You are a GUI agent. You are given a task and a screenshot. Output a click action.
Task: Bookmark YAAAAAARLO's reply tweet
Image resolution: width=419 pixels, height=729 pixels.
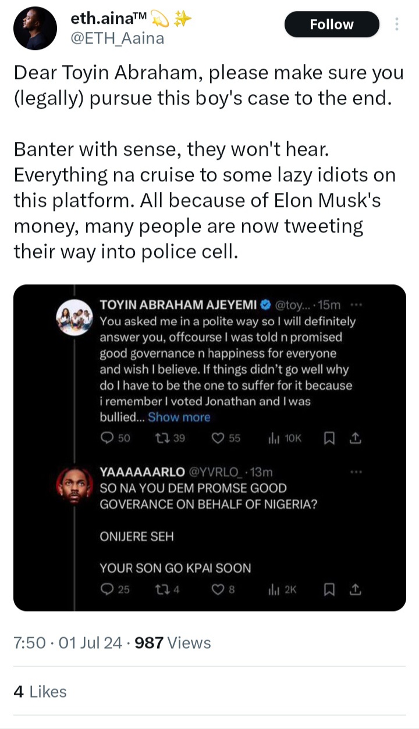tap(328, 589)
